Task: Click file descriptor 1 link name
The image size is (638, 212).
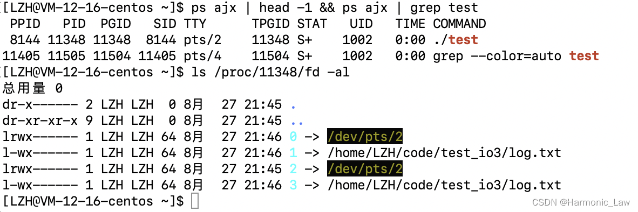Action: 294,153
